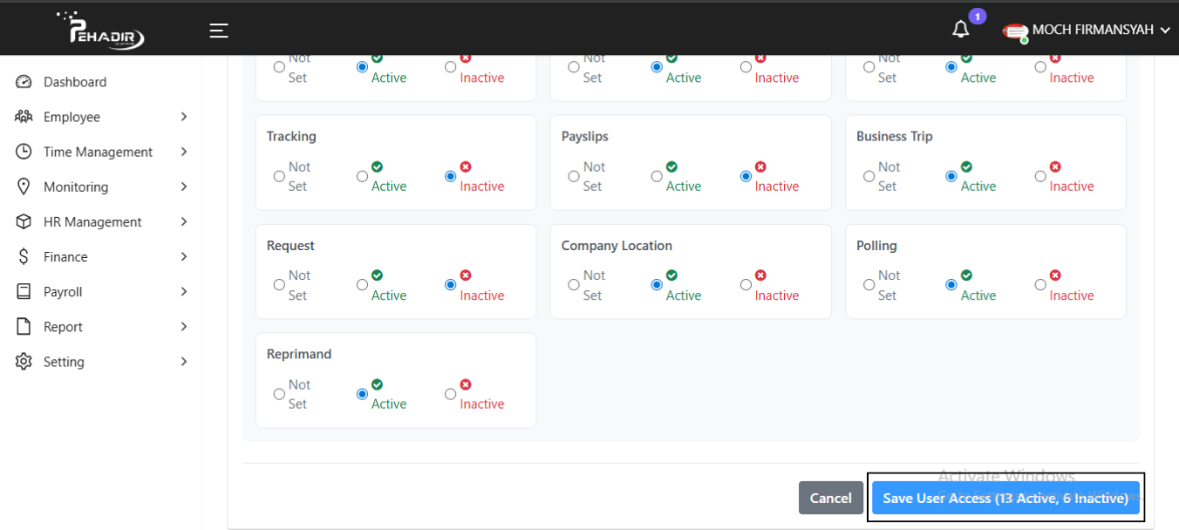This screenshot has width=1179, height=530.
Task: Click the Save User Access button
Action: [1005, 498]
